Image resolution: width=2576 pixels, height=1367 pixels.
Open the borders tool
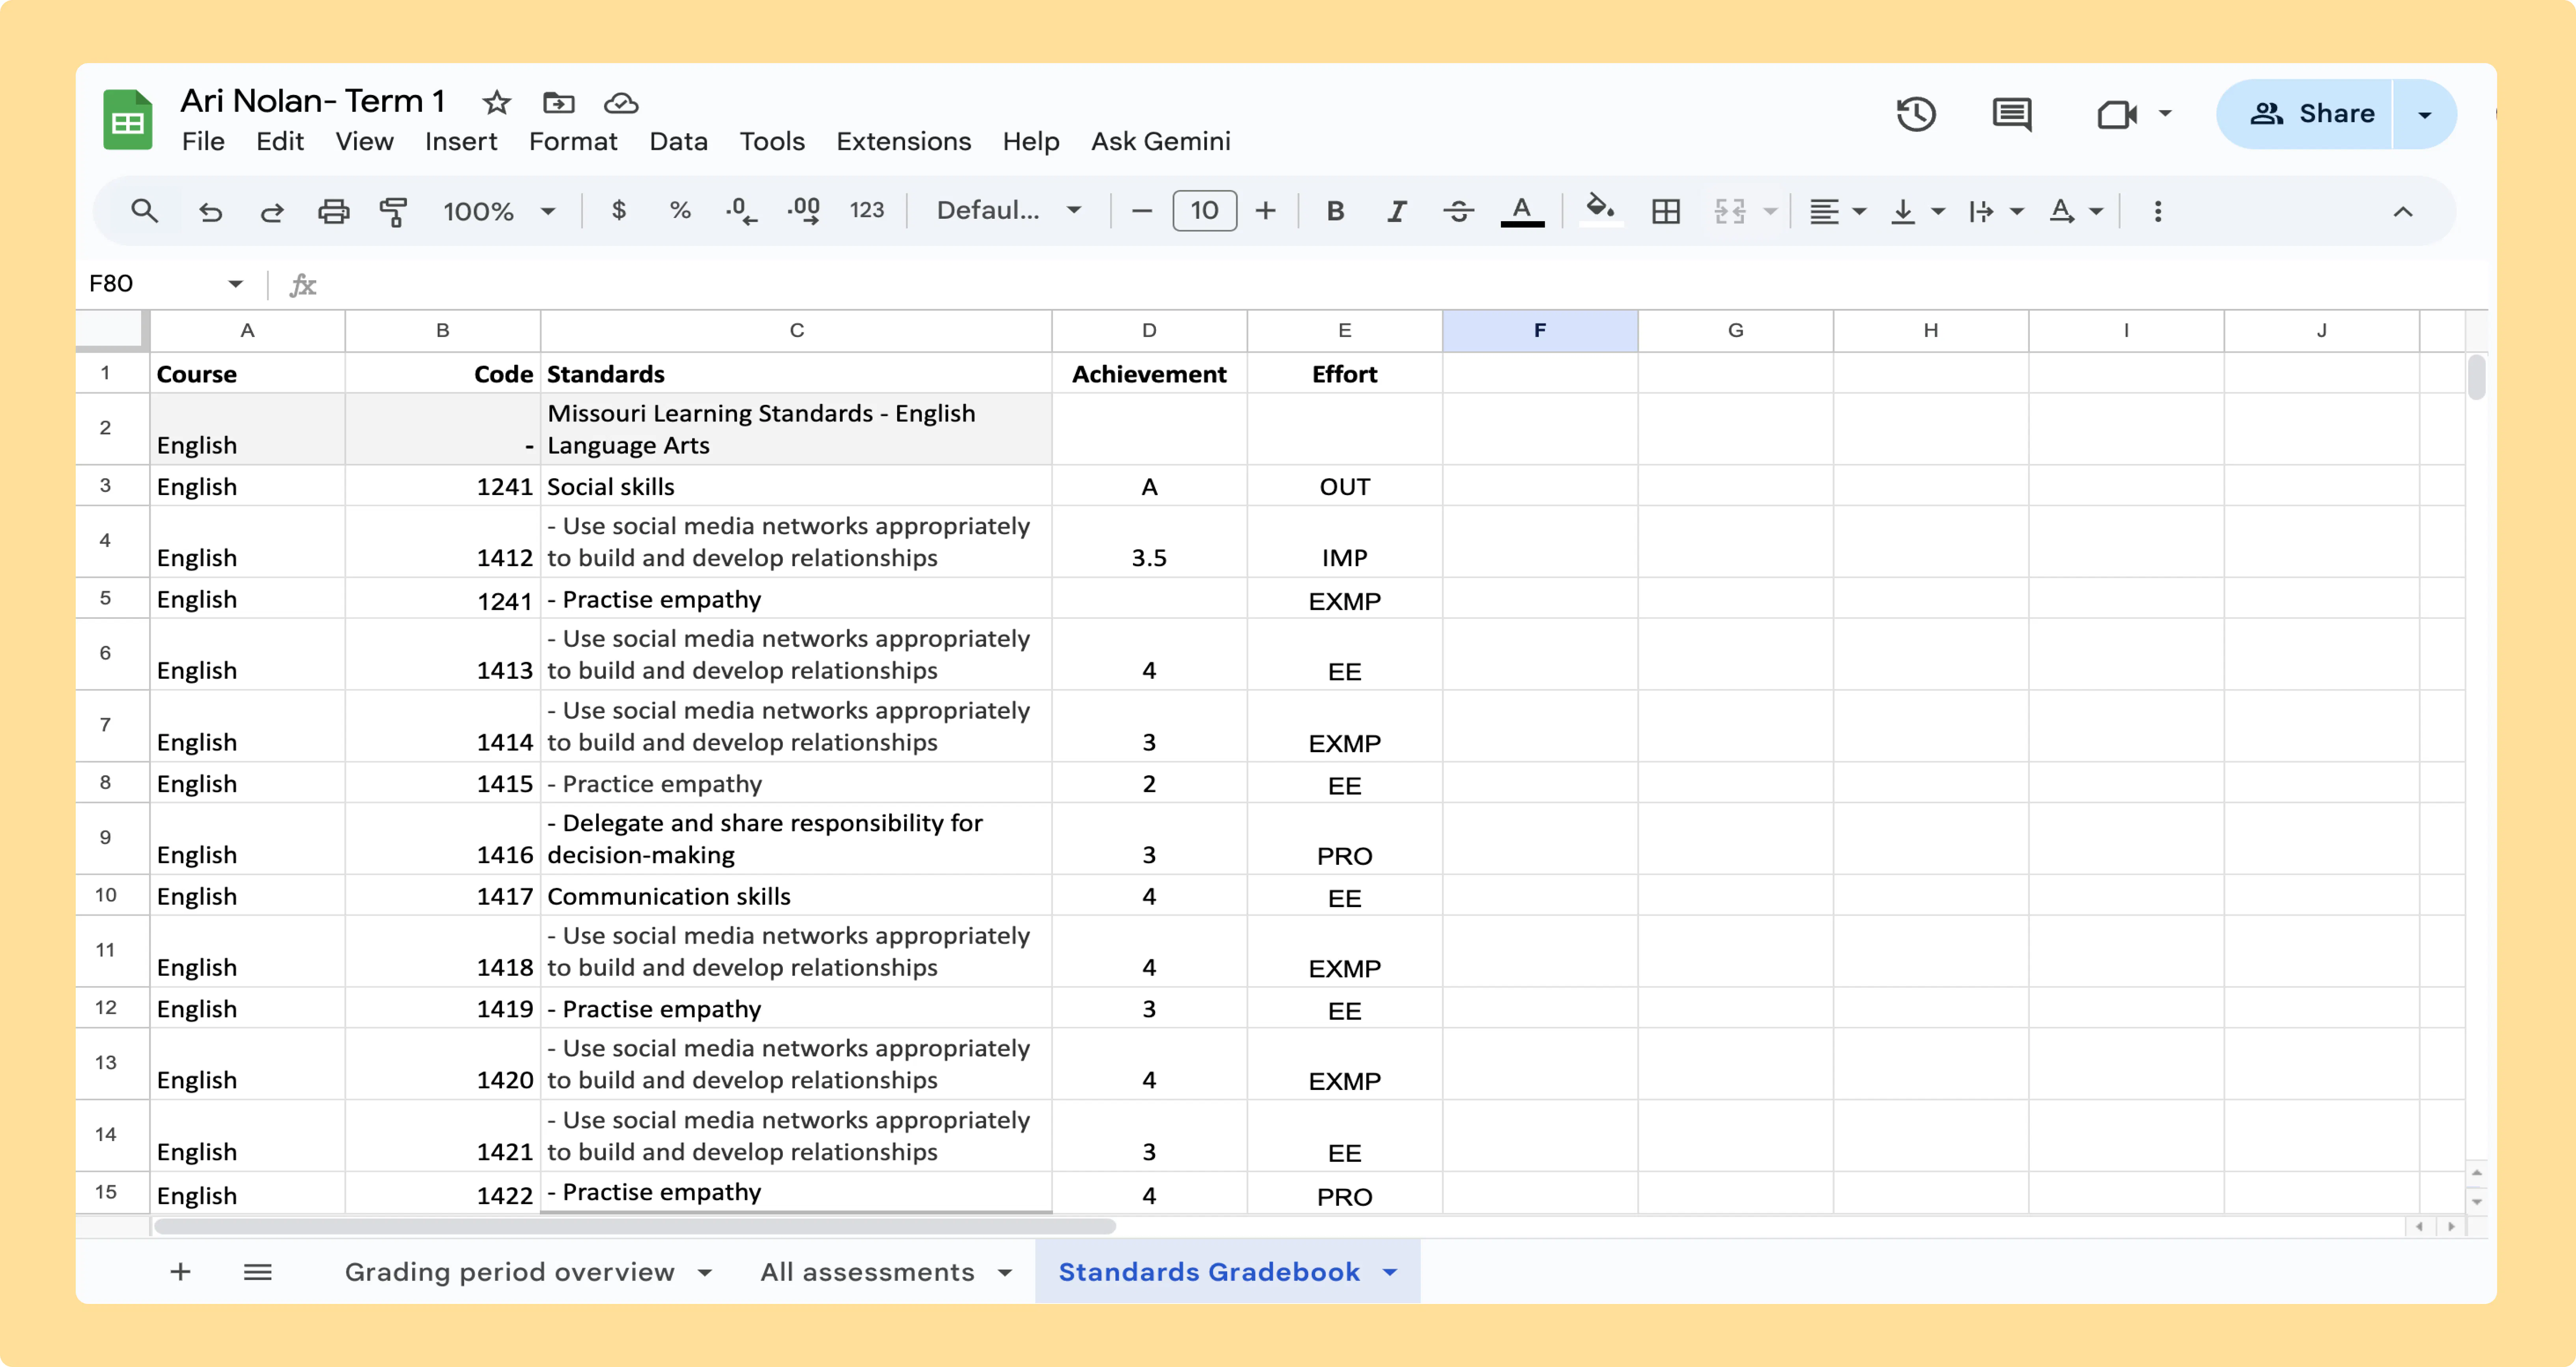1666,211
